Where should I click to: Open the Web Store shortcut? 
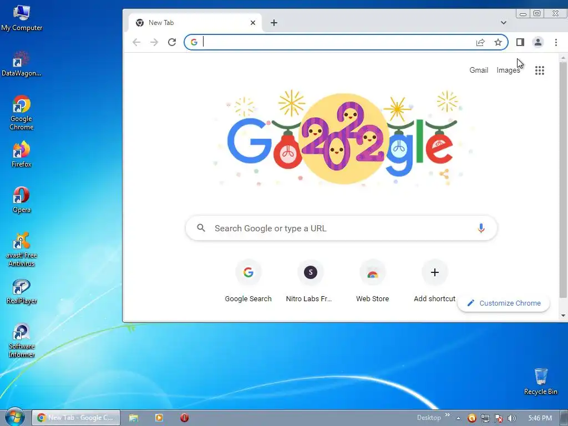pos(372,282)
